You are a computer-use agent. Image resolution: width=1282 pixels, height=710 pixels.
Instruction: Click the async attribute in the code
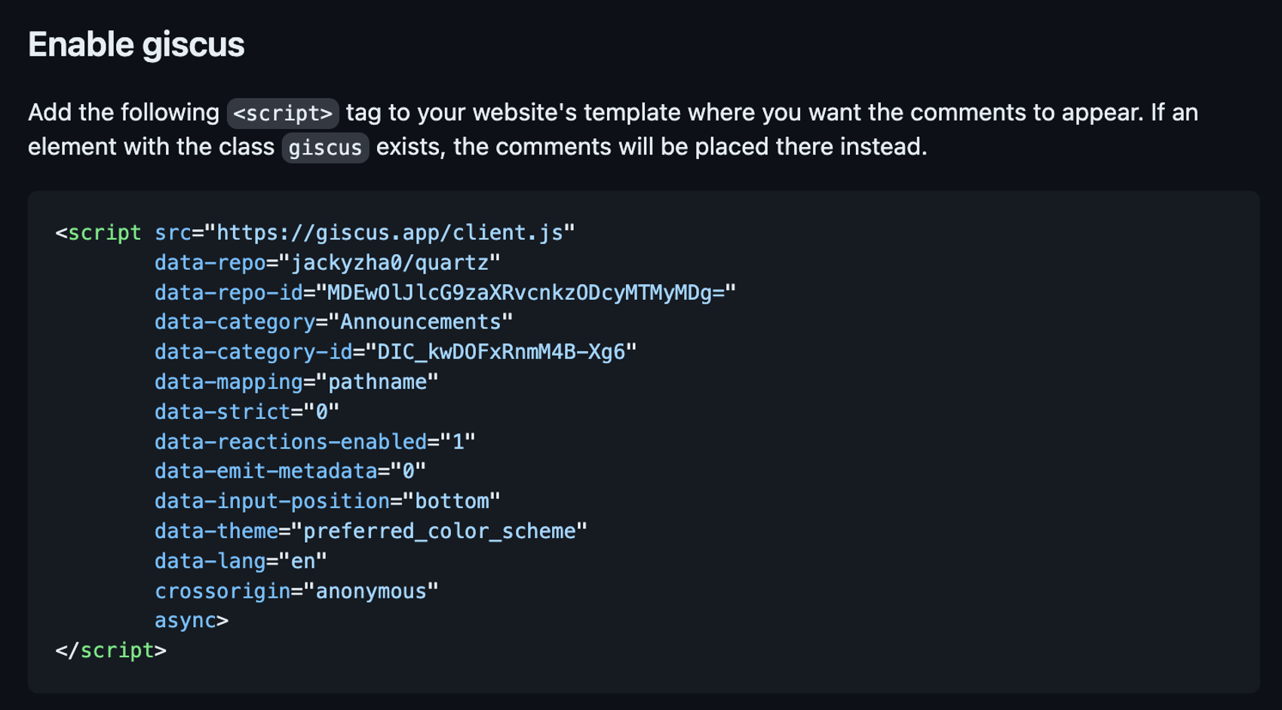186,621
